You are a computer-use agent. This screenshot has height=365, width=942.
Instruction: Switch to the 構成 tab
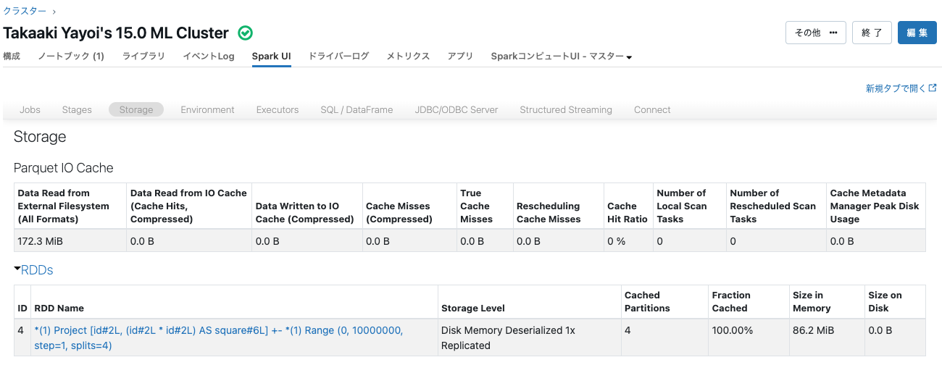pos(12,56)
